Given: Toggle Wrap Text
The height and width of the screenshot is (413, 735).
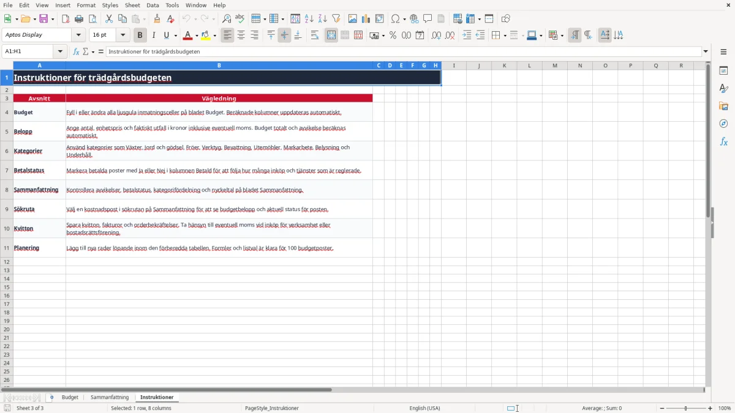Looking at the screenshot, I should coord(315,35).
